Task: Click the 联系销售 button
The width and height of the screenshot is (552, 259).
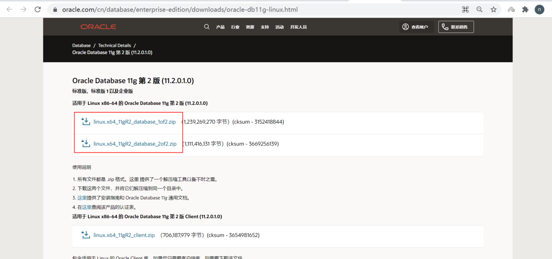Action: pyautogui.click(x=456, y=27)
